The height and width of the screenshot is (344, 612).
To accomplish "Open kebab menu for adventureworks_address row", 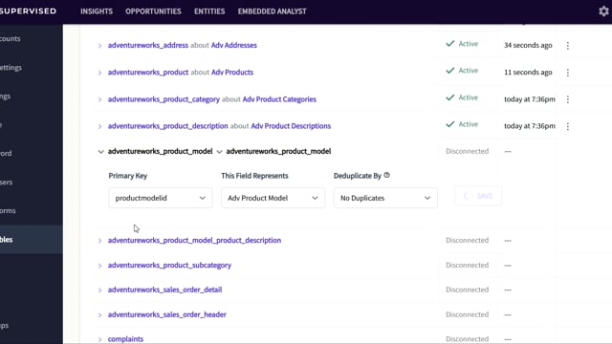I will pyautogui.click(x=568, y=46).
